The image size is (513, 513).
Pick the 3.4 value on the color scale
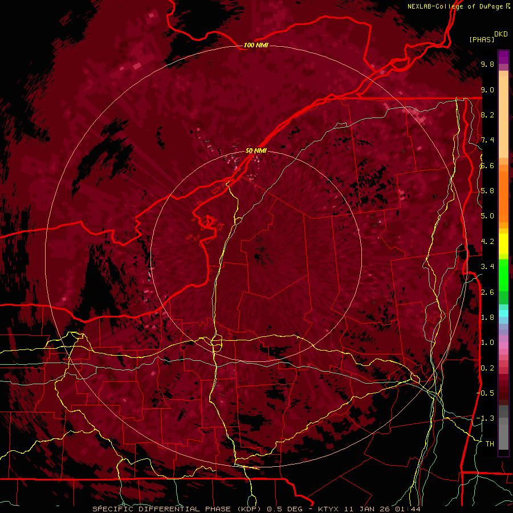pos(487,267)
